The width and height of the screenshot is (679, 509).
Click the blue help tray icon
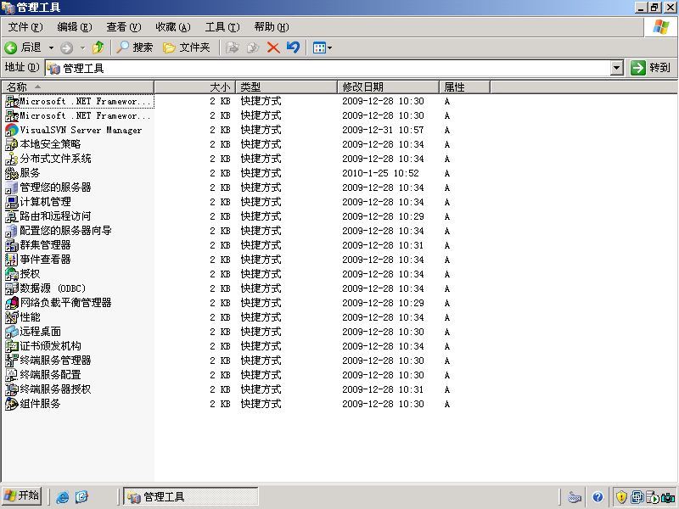click(x=598, y=497)
